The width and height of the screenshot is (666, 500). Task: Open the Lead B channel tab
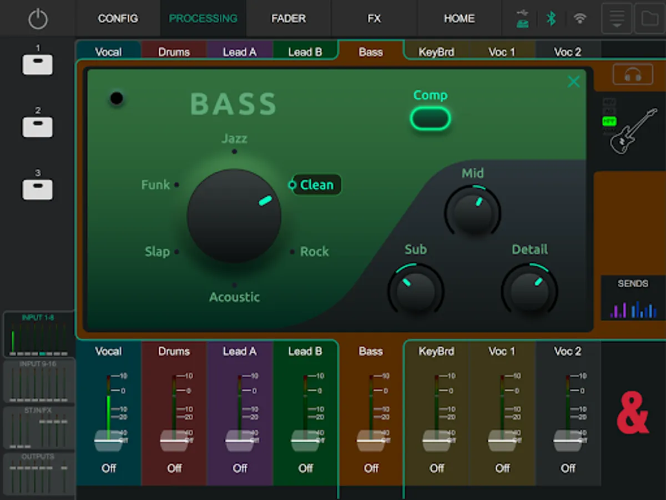coord(305,52)
